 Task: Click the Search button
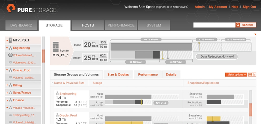tap(246, 25)
